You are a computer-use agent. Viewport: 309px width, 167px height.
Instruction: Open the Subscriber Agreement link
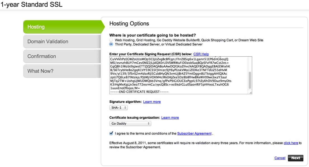click(194, 134)
